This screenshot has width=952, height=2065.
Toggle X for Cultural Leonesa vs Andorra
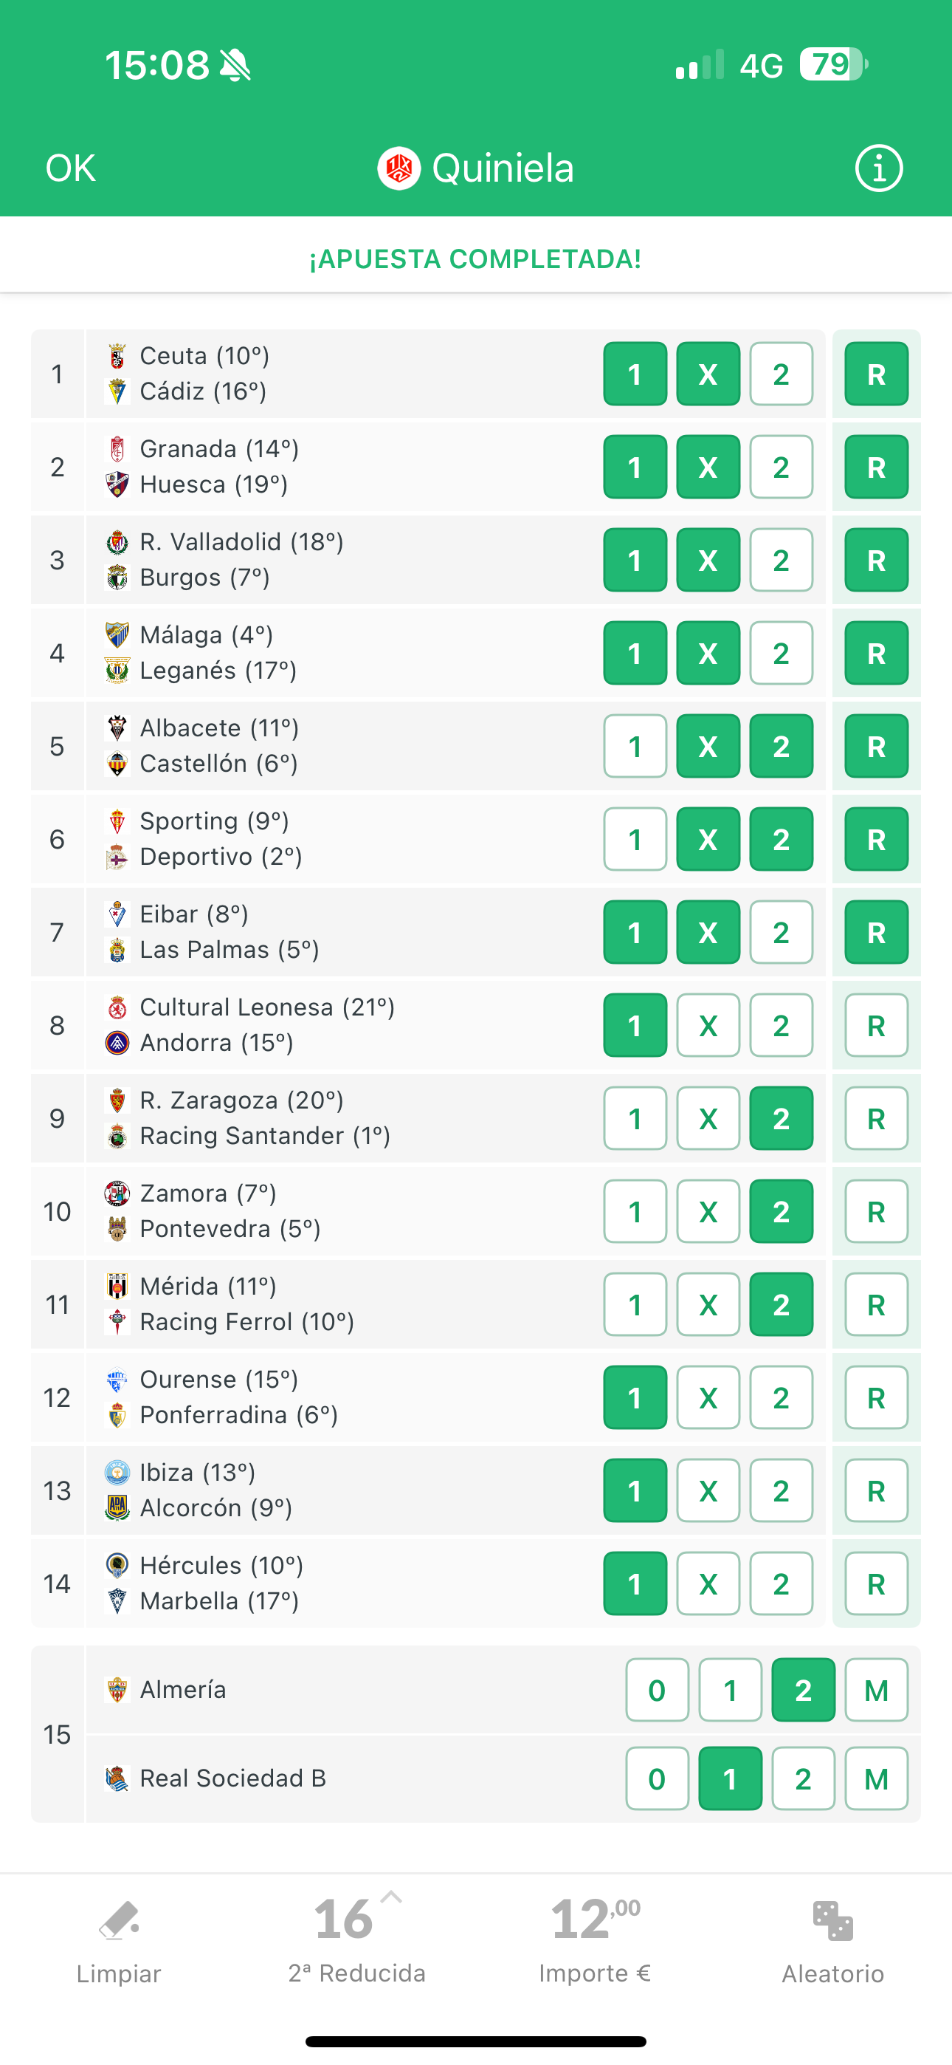708,1025
